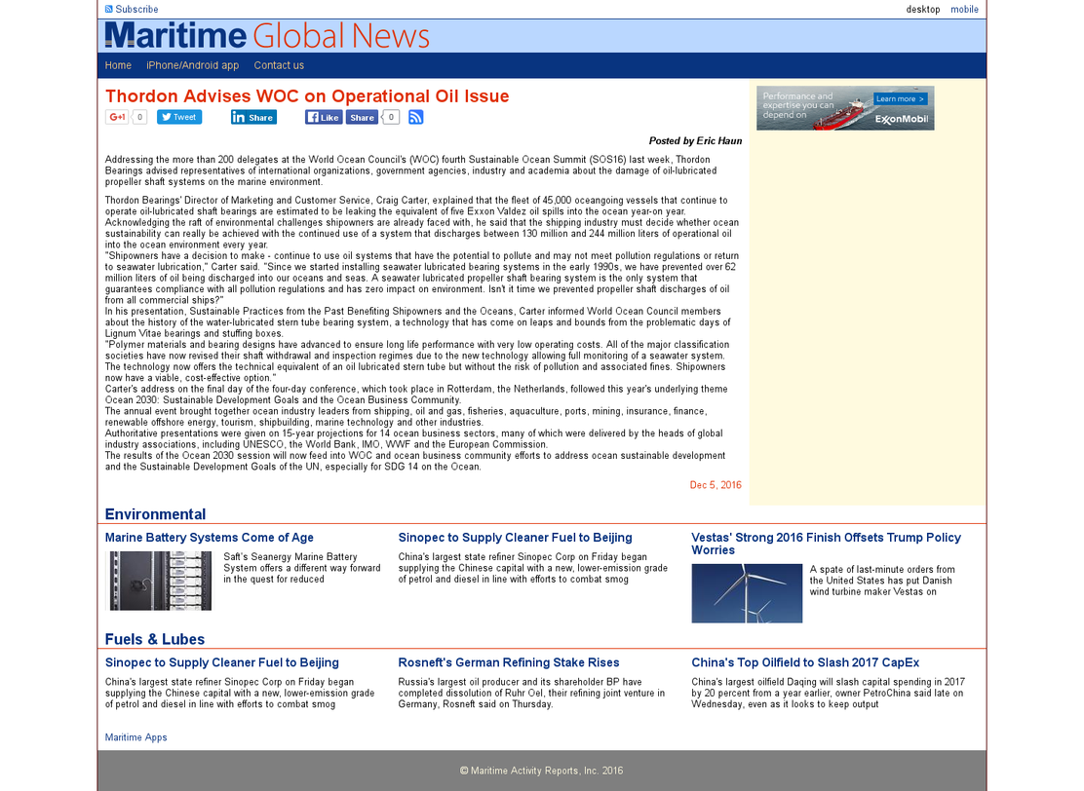Click the Facebook share count box
The height and width of the screenshot is (791, 1084).
(x=391, y=118)
